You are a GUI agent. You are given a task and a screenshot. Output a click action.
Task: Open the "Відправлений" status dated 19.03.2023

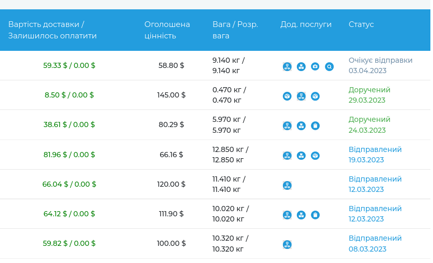375,149
